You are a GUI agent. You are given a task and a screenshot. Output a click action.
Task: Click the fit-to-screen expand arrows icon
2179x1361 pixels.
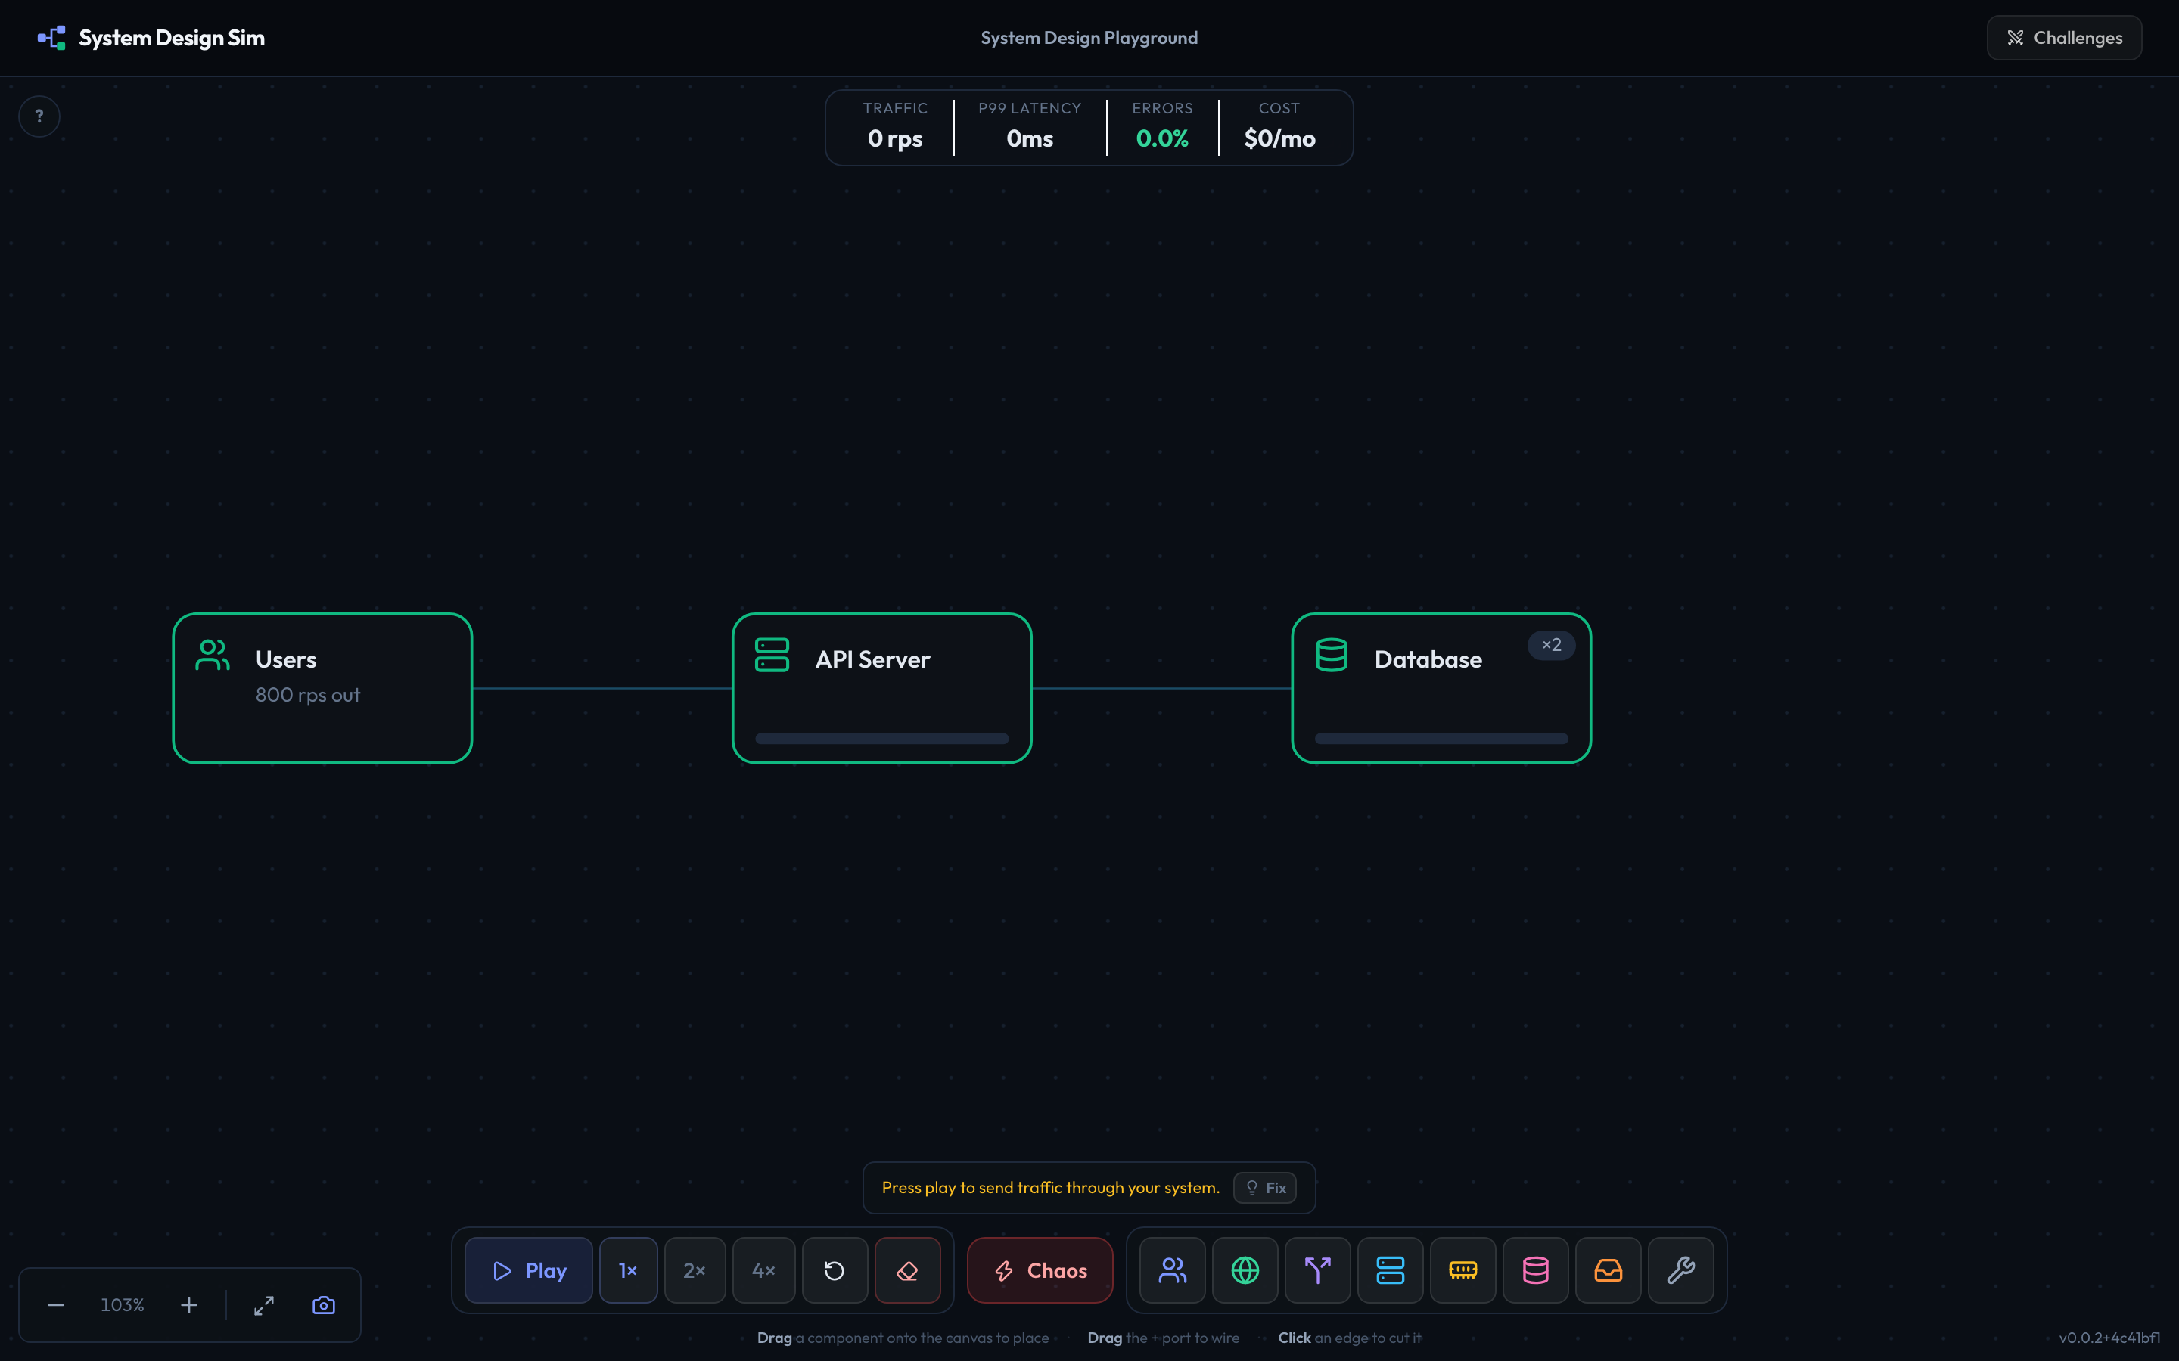264,1305
